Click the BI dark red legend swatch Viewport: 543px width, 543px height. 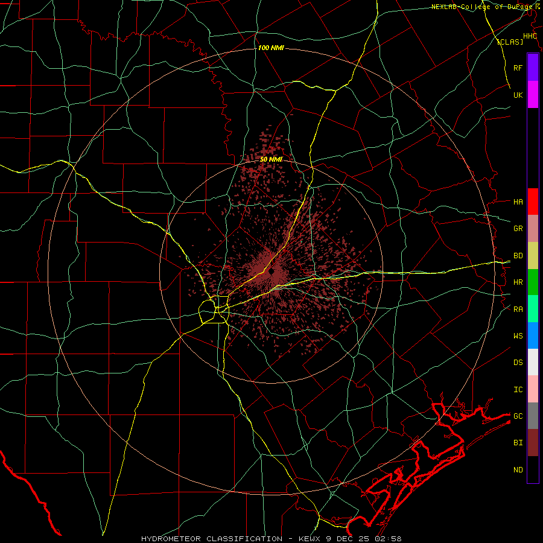click(x=533, y=443)
